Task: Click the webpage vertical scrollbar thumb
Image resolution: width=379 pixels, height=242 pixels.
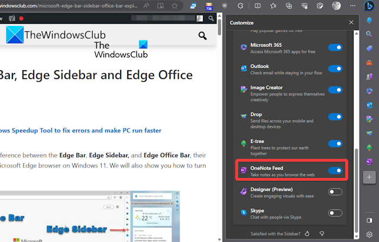Action: tap(219, 27)
